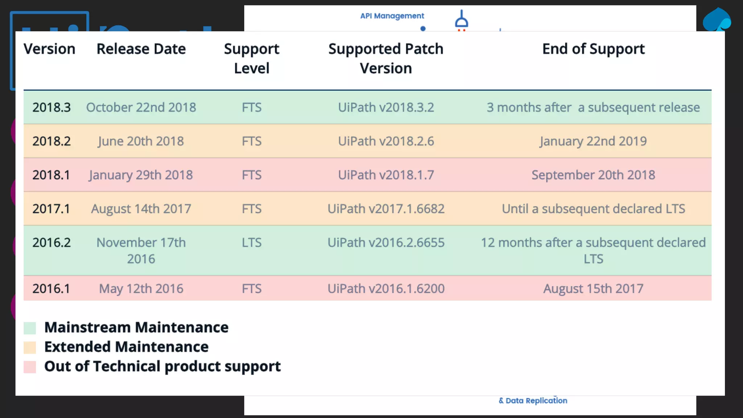
Task: Click the green Mainstream Maintenance swatch
Action: tap(30, 328)
